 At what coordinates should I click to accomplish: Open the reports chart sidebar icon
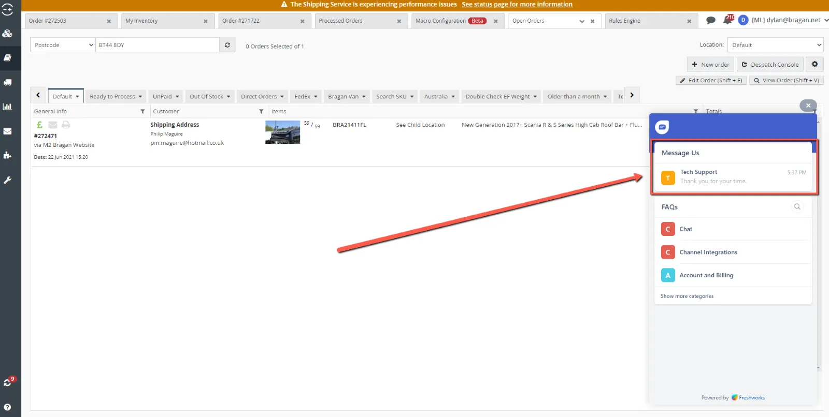7,107
